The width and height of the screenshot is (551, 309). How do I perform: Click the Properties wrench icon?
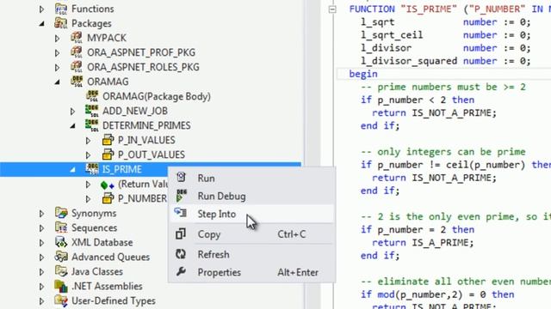(x=181, y=271)
